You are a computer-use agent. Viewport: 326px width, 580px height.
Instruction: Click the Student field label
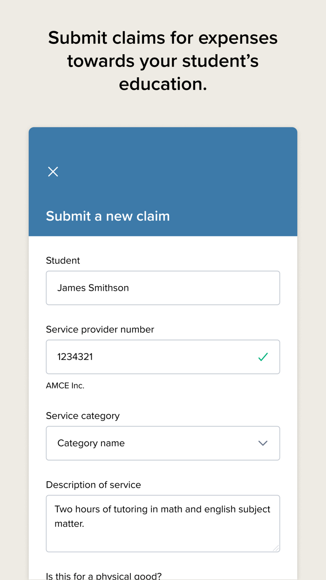[x=63, y=261]
